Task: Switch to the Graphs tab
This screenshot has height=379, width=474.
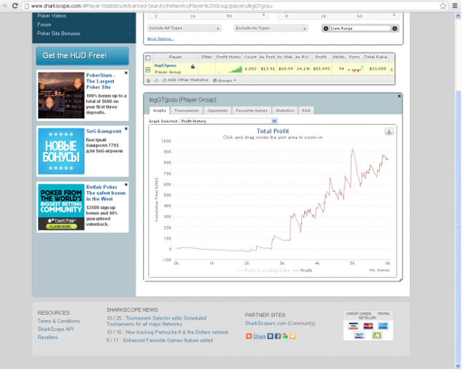Action: pyautogui.click(x=159, y=110)
